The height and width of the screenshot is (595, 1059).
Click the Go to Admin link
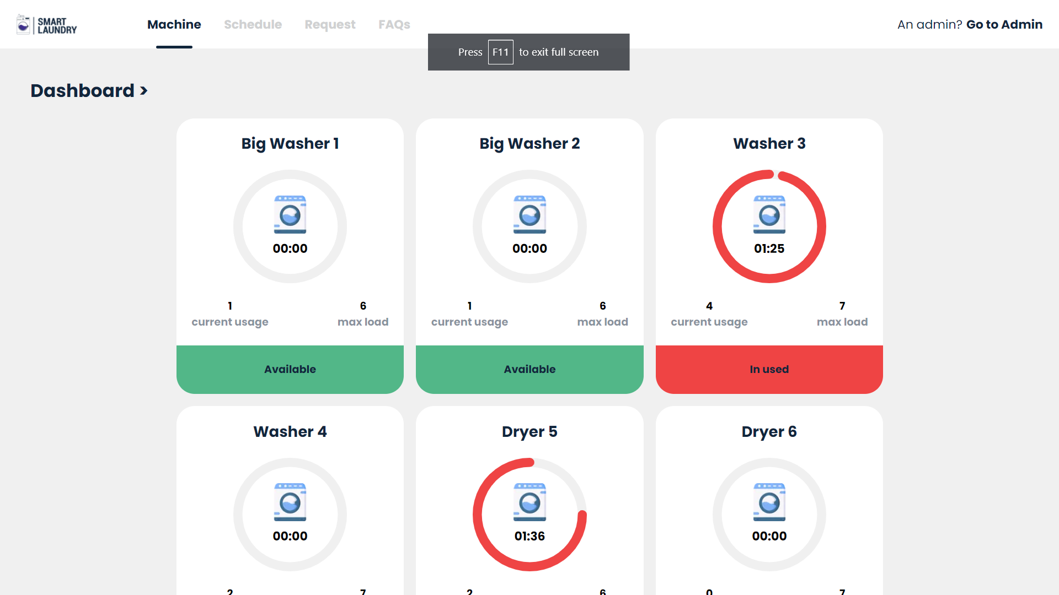pyautogui.click(x=1004, y=24)
